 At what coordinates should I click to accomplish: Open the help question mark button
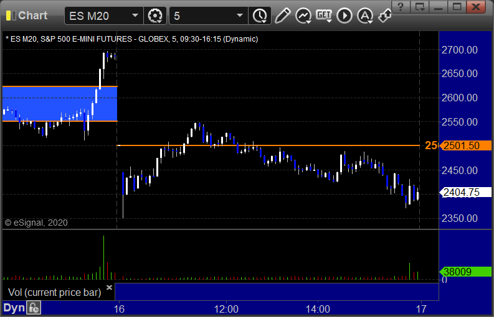(x=401, y=6)
